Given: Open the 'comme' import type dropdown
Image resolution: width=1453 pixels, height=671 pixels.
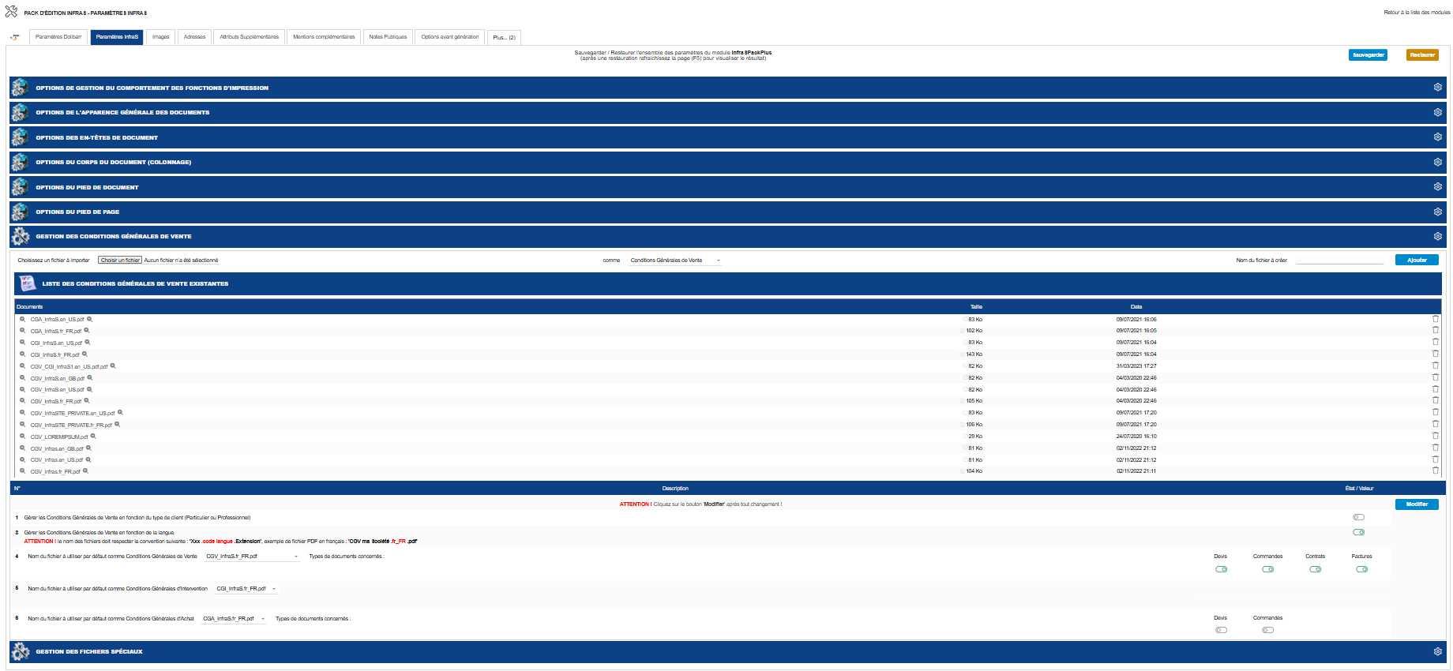Looking at the screenshot, I should [675, 261].
